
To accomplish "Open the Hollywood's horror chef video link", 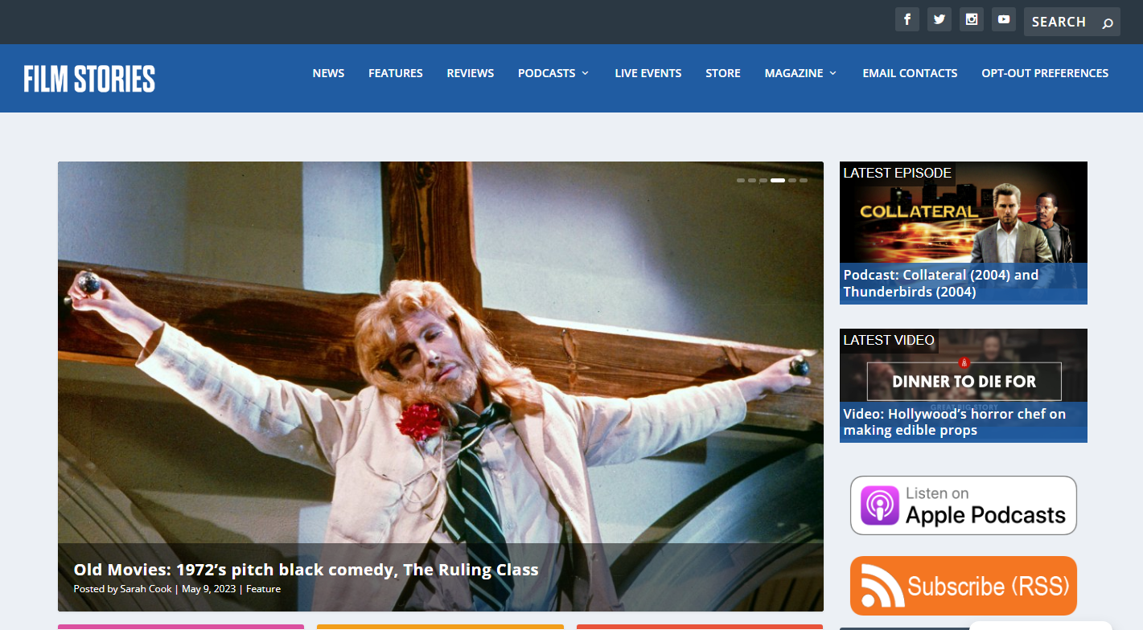I will [955, 422].
